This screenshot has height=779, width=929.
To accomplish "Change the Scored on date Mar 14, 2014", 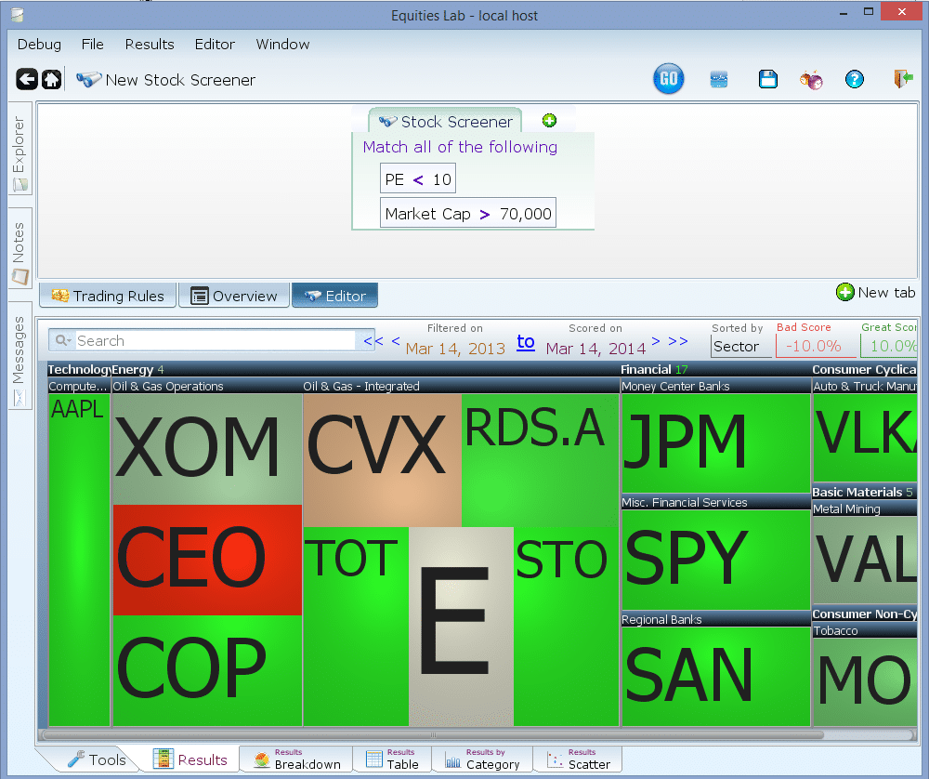I will 595,349.
